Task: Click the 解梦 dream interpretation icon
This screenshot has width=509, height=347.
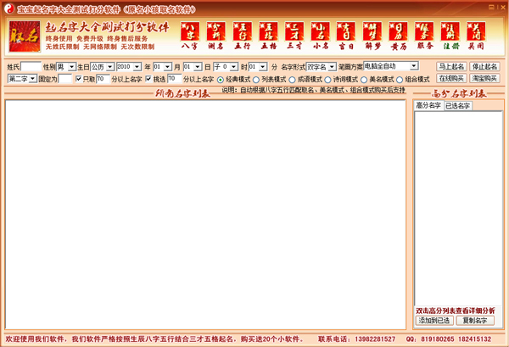Action: click(374, 35)
